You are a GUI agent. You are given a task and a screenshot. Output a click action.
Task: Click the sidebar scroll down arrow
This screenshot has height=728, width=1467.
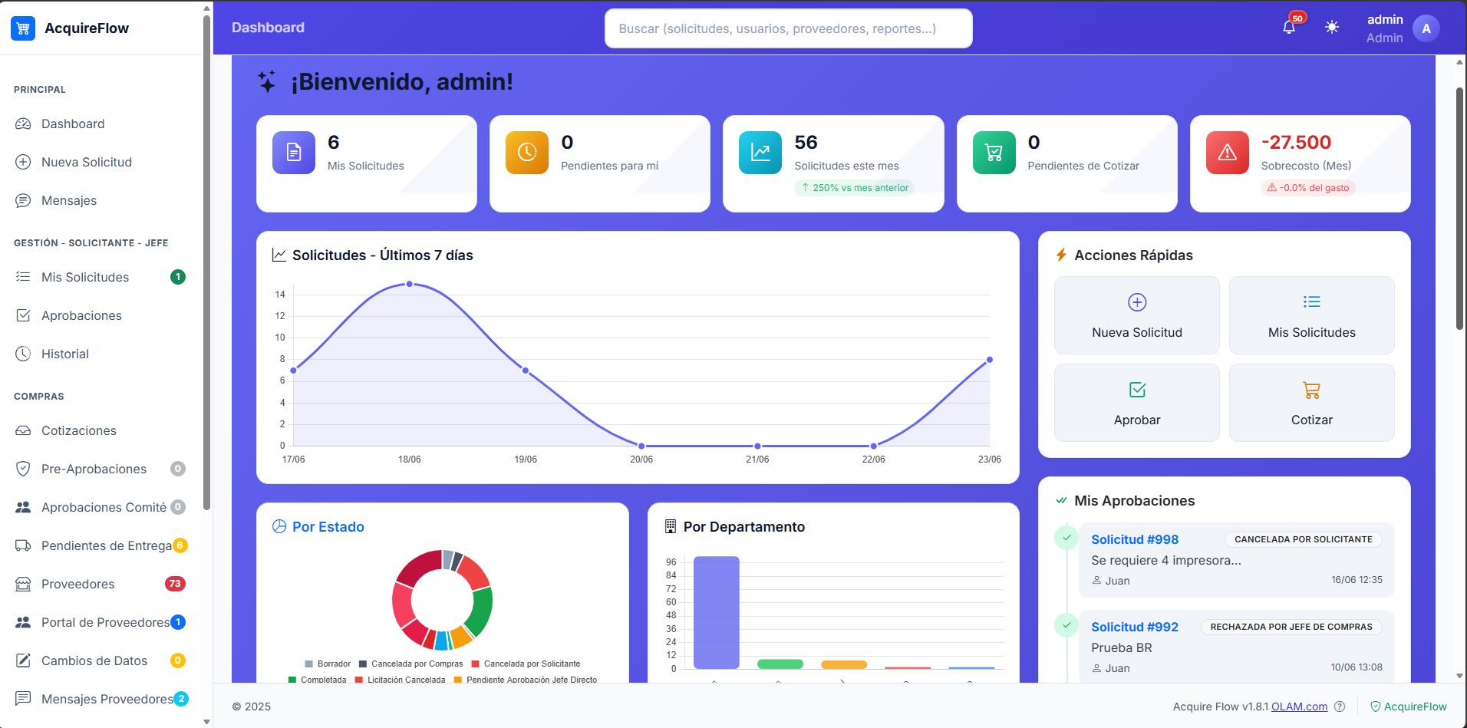206,721
